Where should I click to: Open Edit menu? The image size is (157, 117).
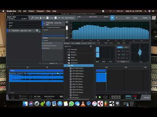(25, 11)
